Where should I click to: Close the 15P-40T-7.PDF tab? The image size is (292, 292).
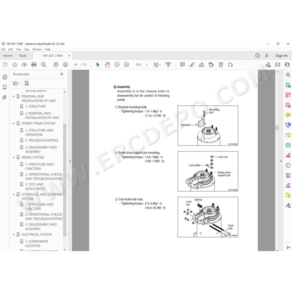[x=69, y=55]
